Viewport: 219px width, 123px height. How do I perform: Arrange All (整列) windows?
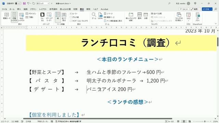click(x=140, y=16)
